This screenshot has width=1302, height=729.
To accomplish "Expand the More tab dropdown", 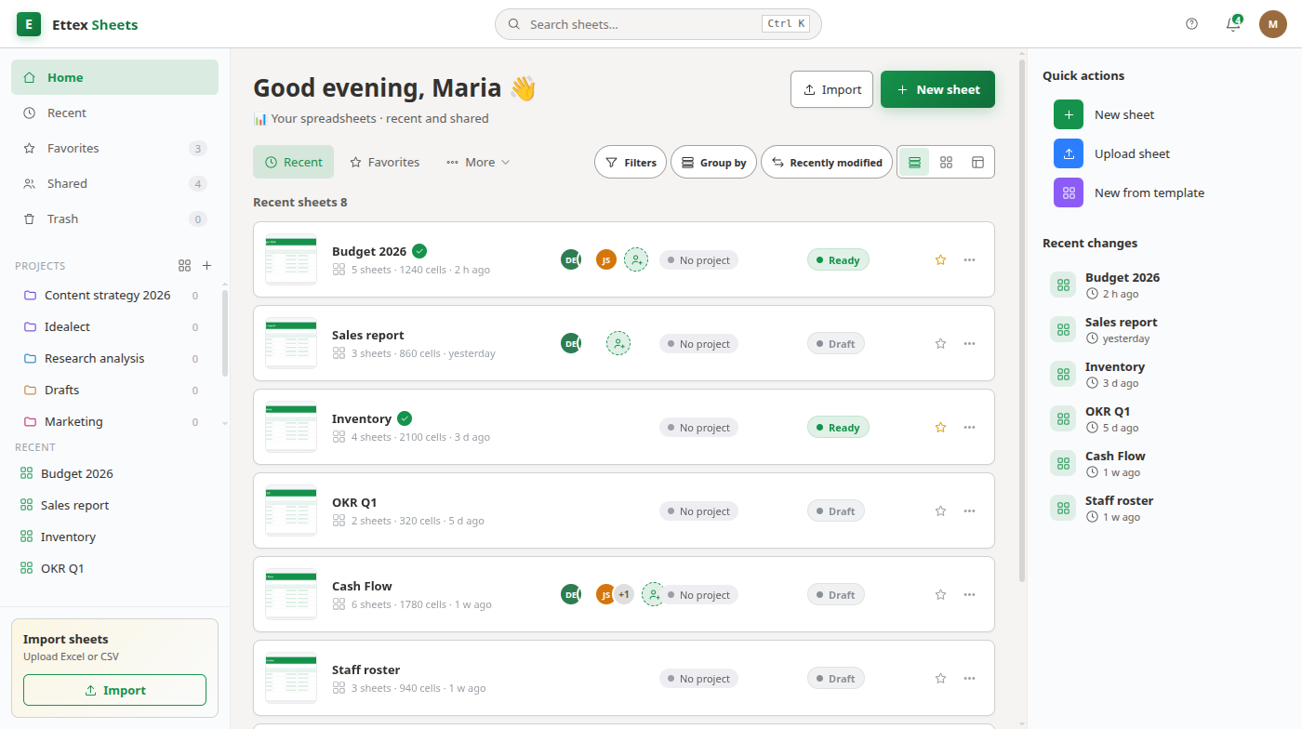I will 478,162.
